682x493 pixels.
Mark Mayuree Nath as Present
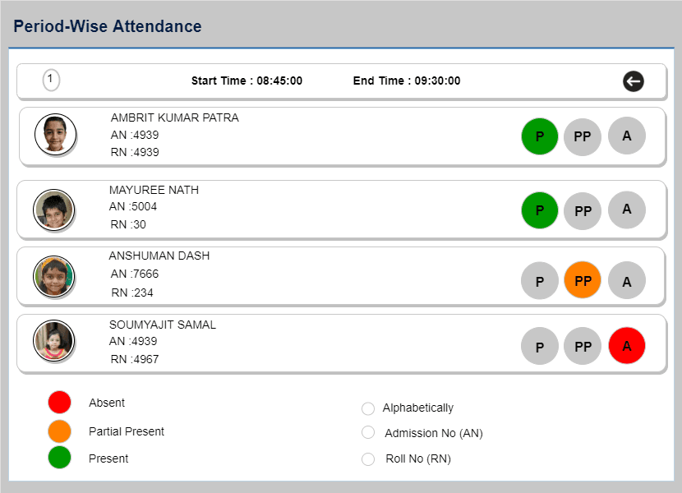coord(539,210)
